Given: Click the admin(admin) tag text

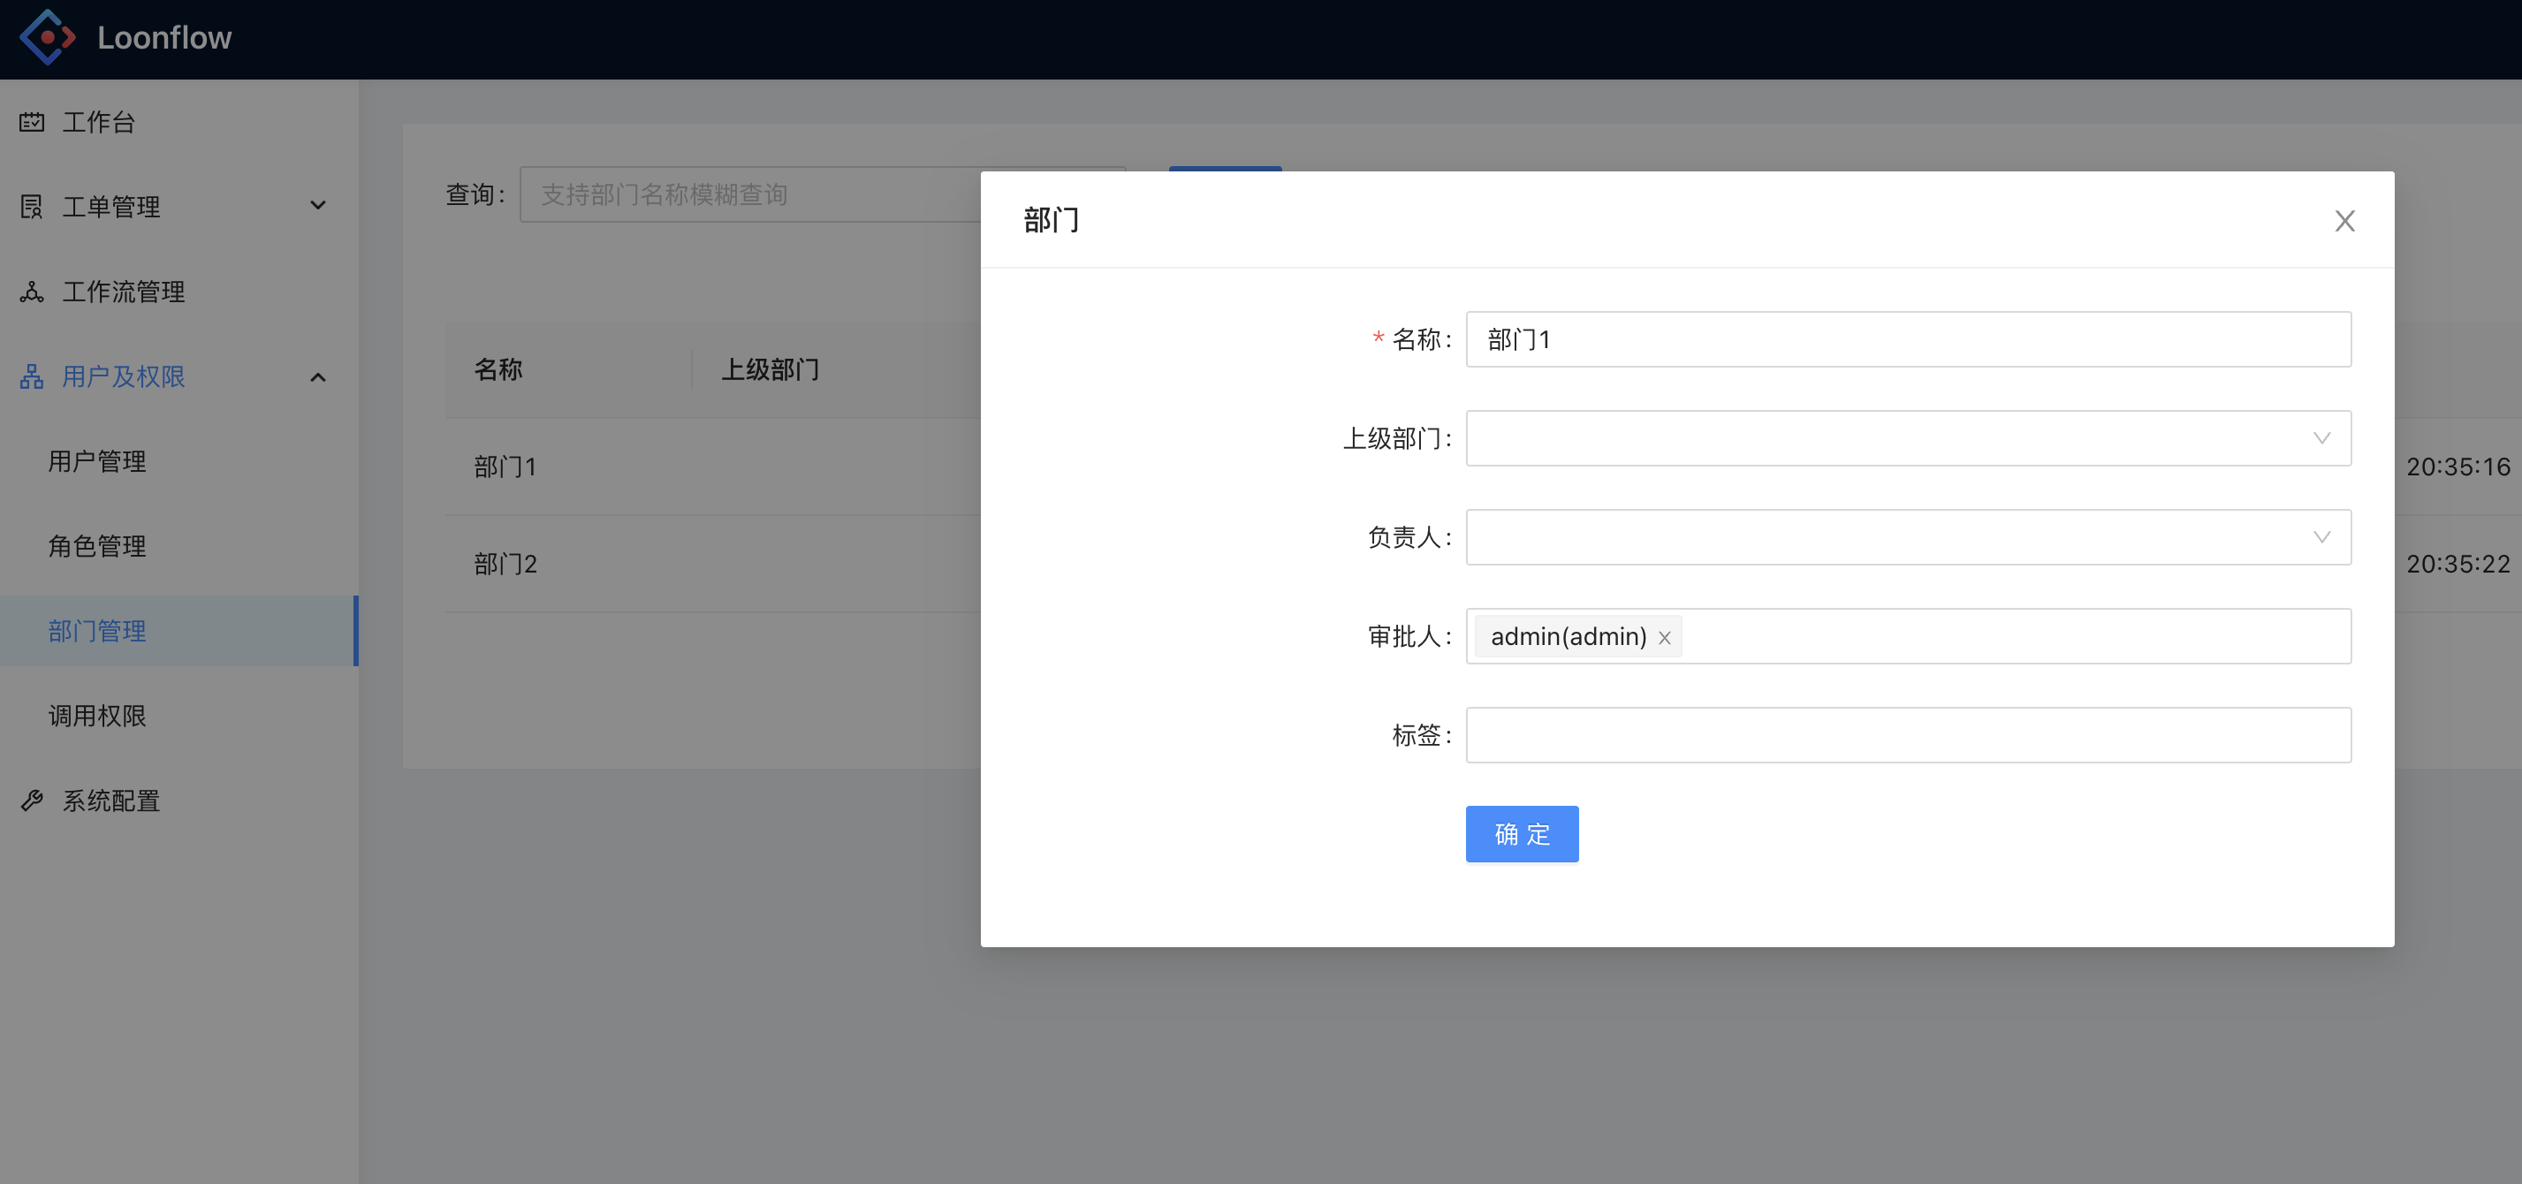Looking at the screenshot, I should 1569,636.
